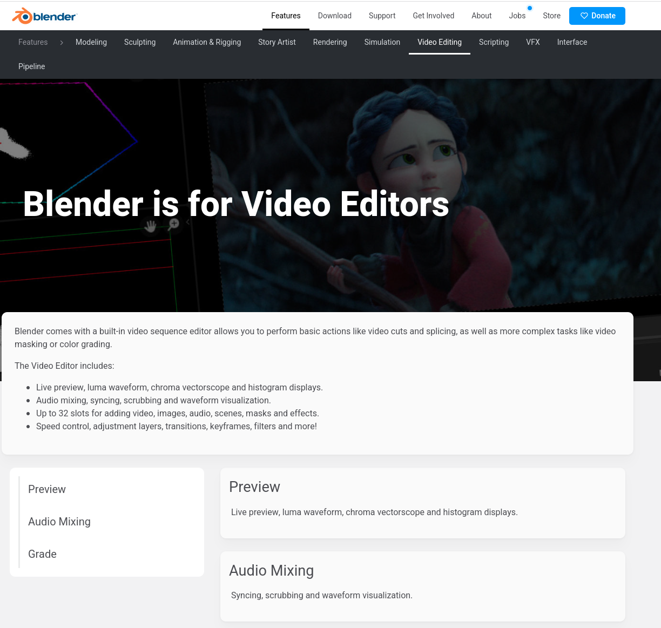The width and height of the screenshot is (661, 628).
Task: Open the Scripting tab
Action: pos(494,42)
